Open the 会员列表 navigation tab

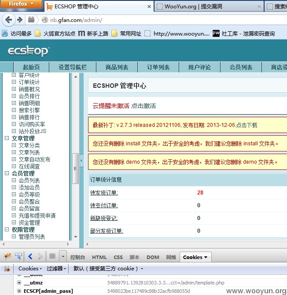241,67
